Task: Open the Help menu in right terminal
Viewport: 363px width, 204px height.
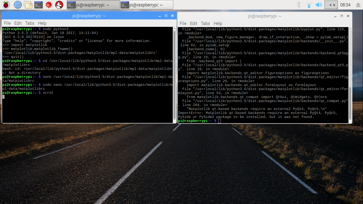Action: pos(218,23)
